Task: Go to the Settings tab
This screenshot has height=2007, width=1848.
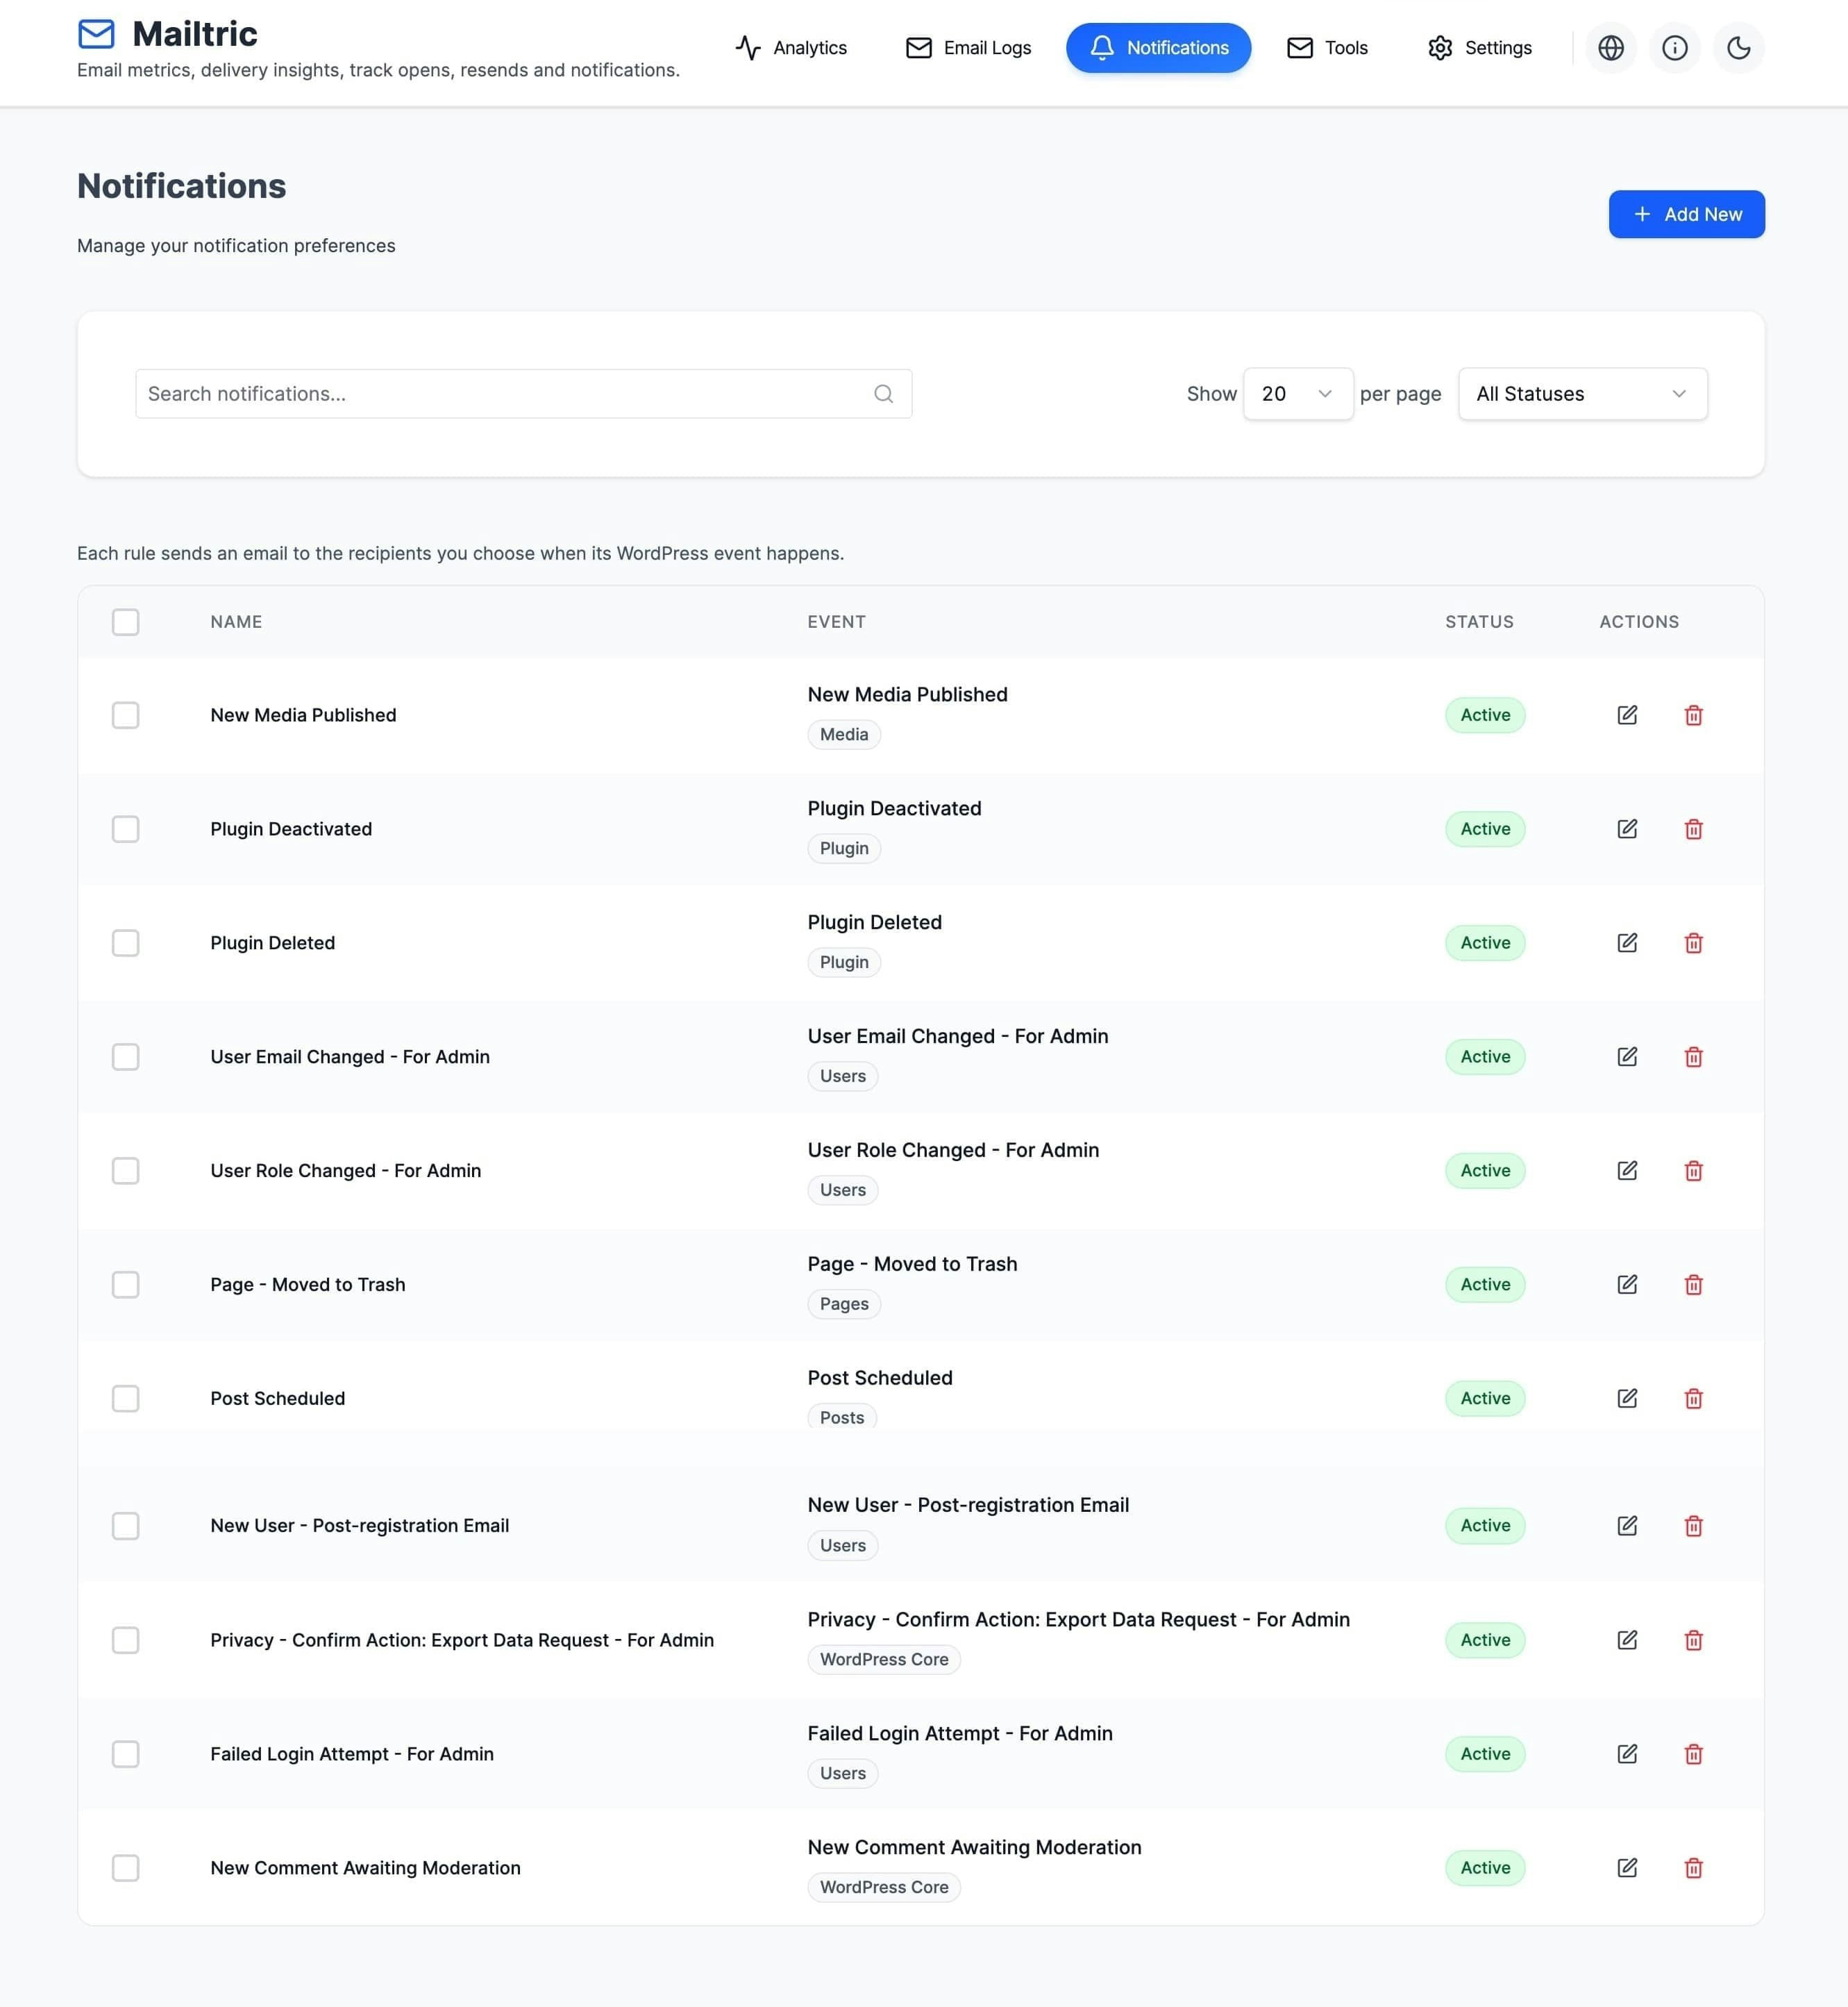Action: click(x=1479, y=48)
